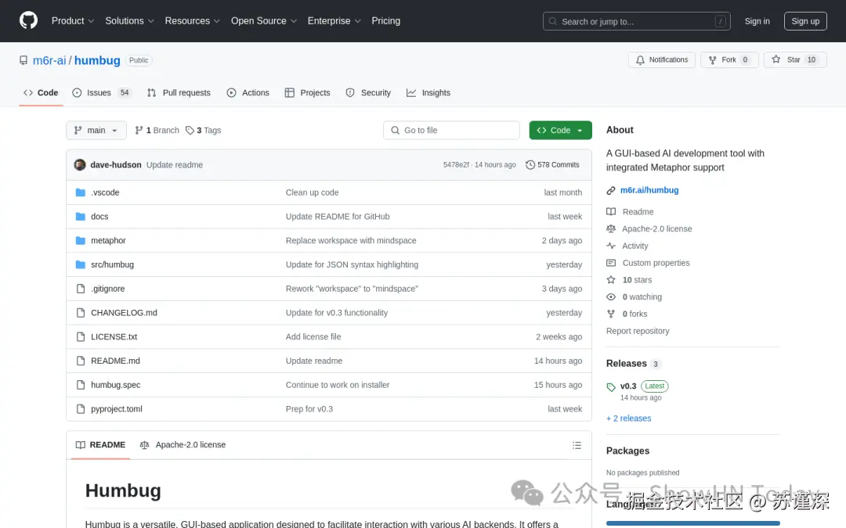
Task: Star the humbug repository
Action: [x=795, y=59]
